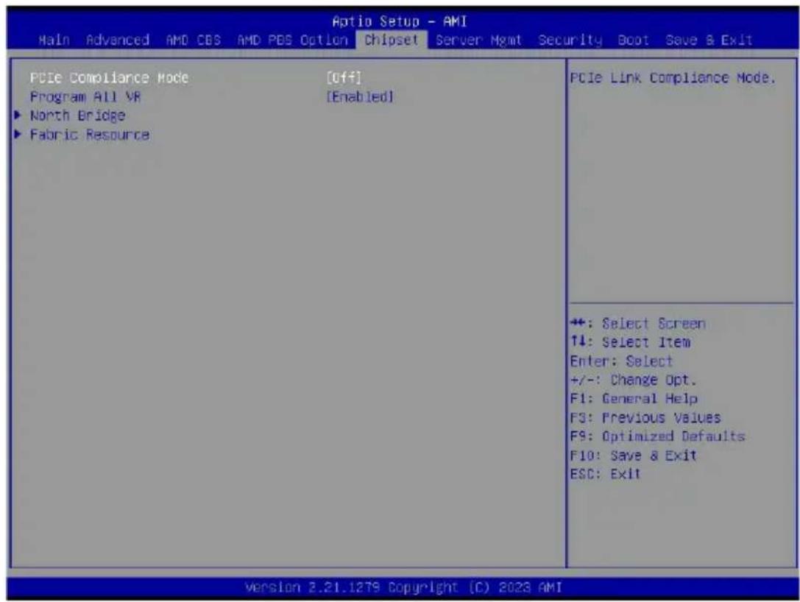Change the [Off] value of PCIe Compliance Mode
Viewport: 800px width, 602px height.
[344, 77]
